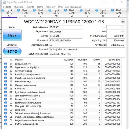Screen dimensions: 129x129
Task: Click the Sarjanumero field
Action: (x=66, y=32)
